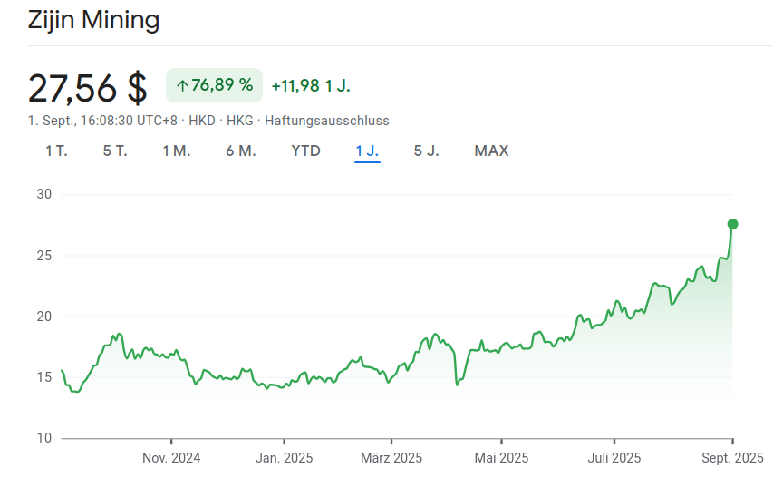Image resolution: width=773 pixels, height=487 pixels.
Task: Open the Haftungsausschluss link
Action: [x=326, y=120]
